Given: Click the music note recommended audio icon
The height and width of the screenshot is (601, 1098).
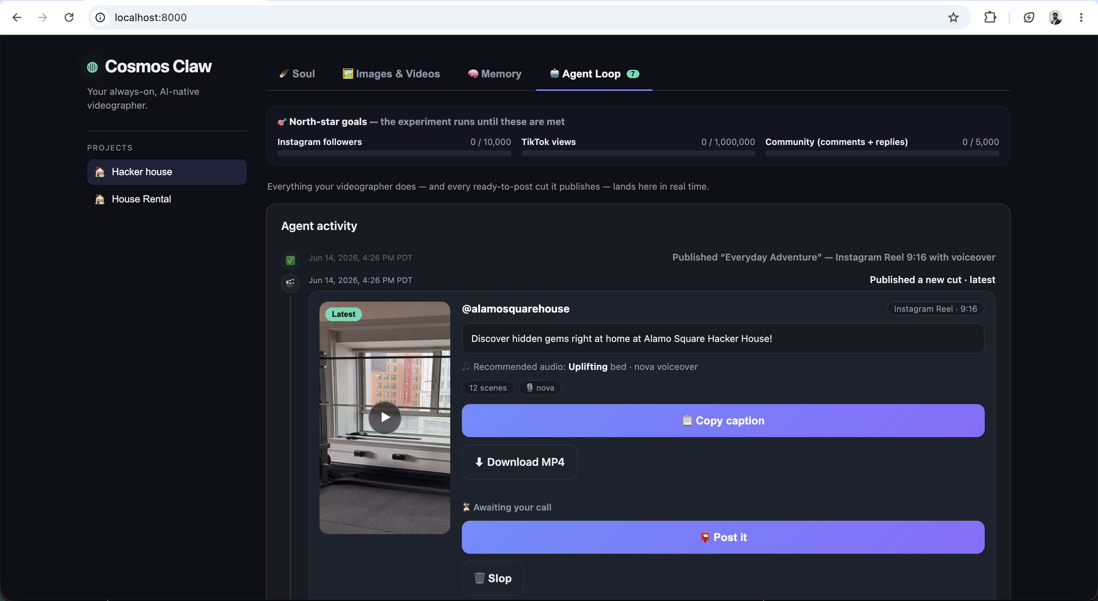Looking at the screenshot, I should coord(466,366).
